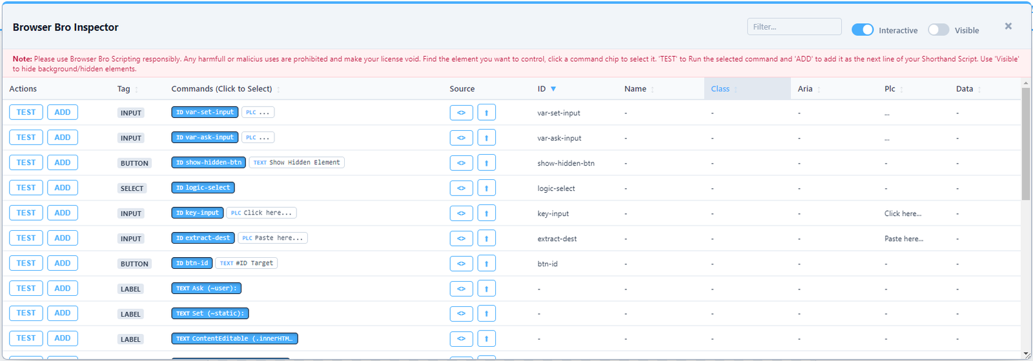Viewport: 1033px width, 361px height.
Task: Click the Filter input field
Action: pos(794,26)
